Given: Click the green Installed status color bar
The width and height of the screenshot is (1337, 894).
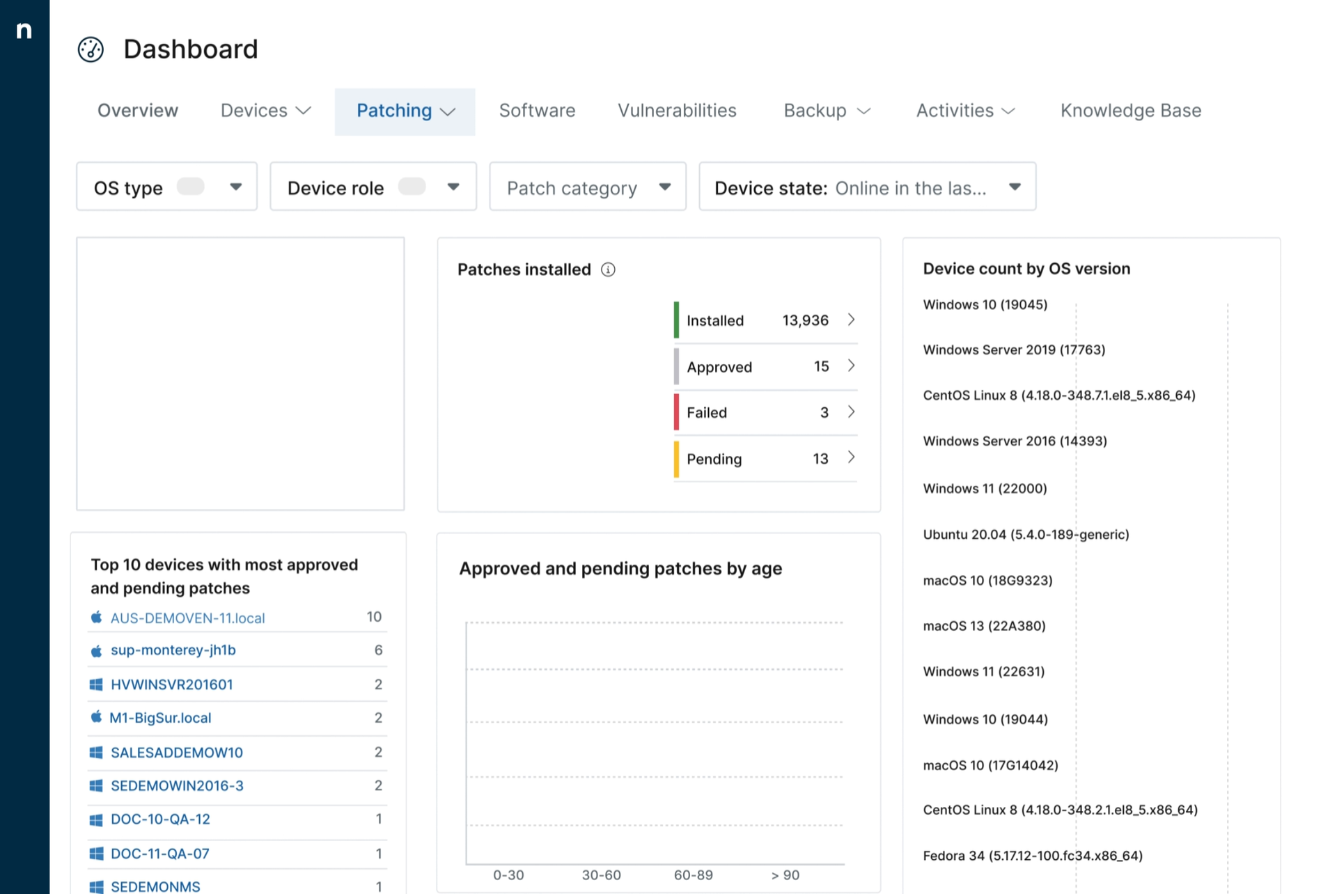Looking at the screenshot, I should coord(676,320).
